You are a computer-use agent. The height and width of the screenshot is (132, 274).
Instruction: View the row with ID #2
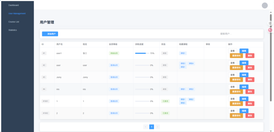(232, 63)
